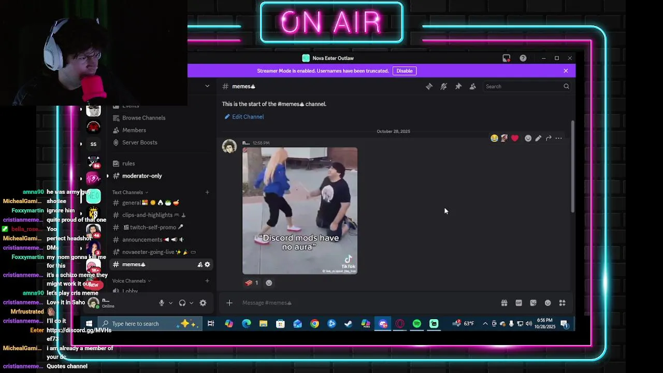This screenshot has height=373, width=663.
Task: Toggle the brick reaction count on message
Action: [252, 283]
